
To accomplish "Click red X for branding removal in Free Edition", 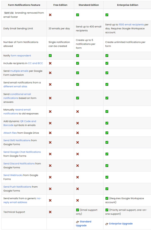I will (x=50, y=15).
